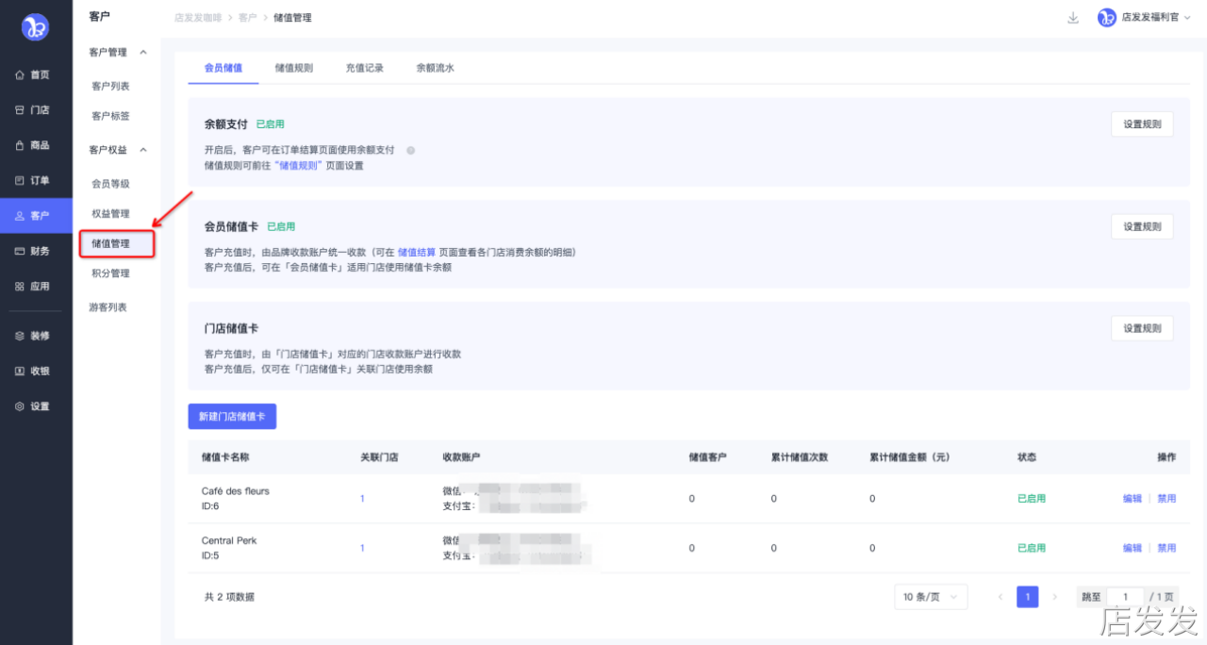Click 设置规则 for 门店储值卡
Viewport: 1207px width, 645px height.
coord(1142,328)
